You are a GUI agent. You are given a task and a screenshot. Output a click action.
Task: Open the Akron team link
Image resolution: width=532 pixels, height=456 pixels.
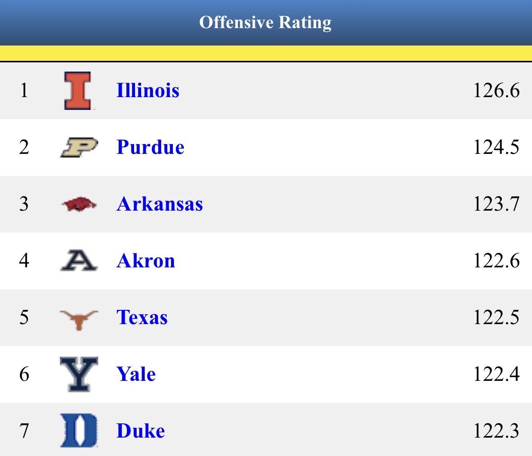146,261
